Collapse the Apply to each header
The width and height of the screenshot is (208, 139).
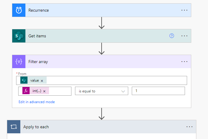pyautogui.click(x=102, y=127)
